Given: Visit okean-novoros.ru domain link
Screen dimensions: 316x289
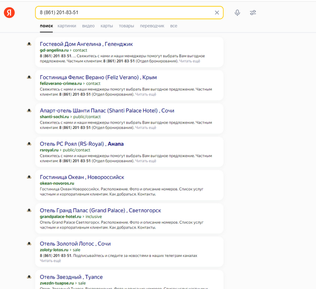Looking at the screenshot, I should pyautogui.click(x=57, y=183).
